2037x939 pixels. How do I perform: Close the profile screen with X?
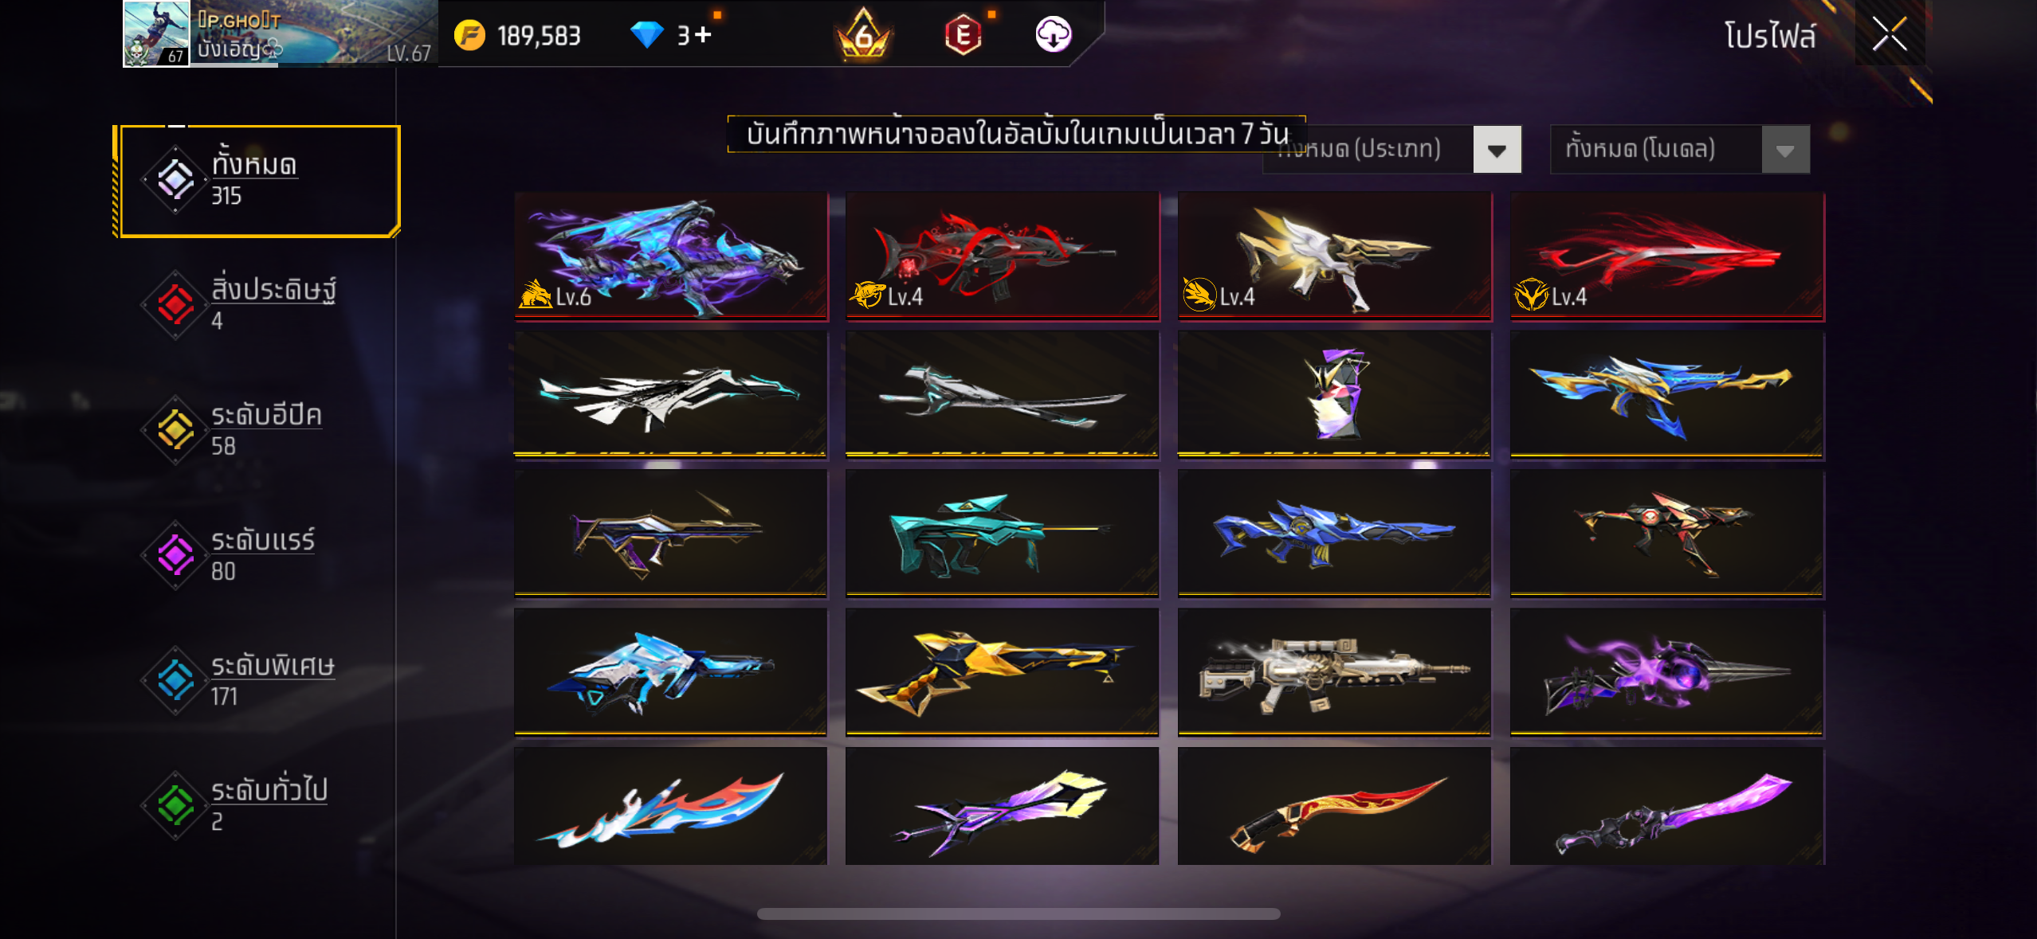1890,34
